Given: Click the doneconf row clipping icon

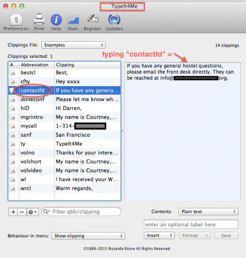Looking at the screenshot, I should [12, 100].
